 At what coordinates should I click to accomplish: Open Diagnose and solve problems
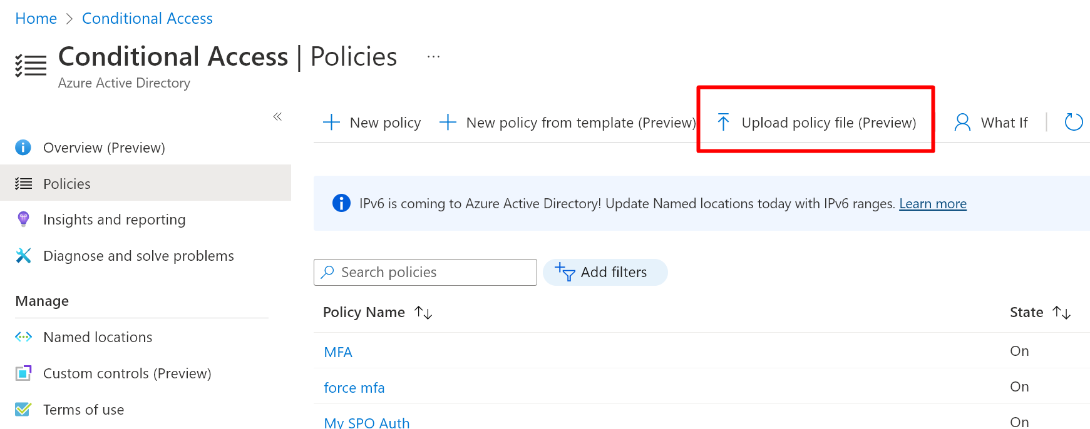pyautogui.click(x=138, y=256)
